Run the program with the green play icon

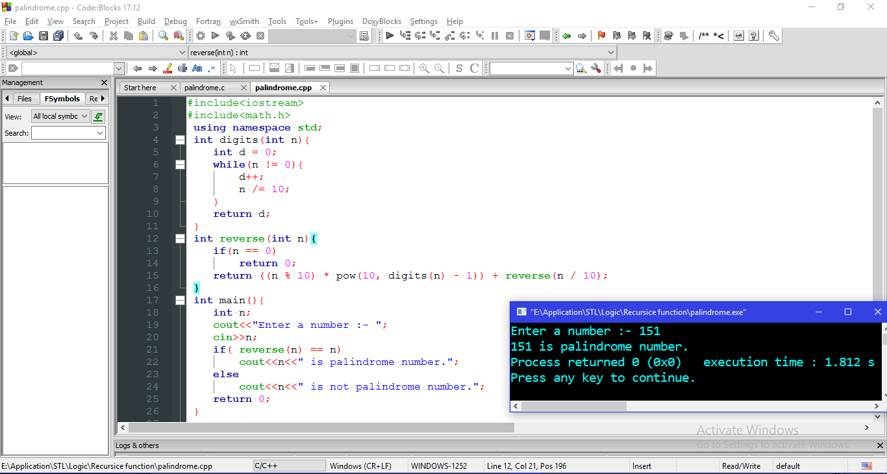tap(215, 36)
